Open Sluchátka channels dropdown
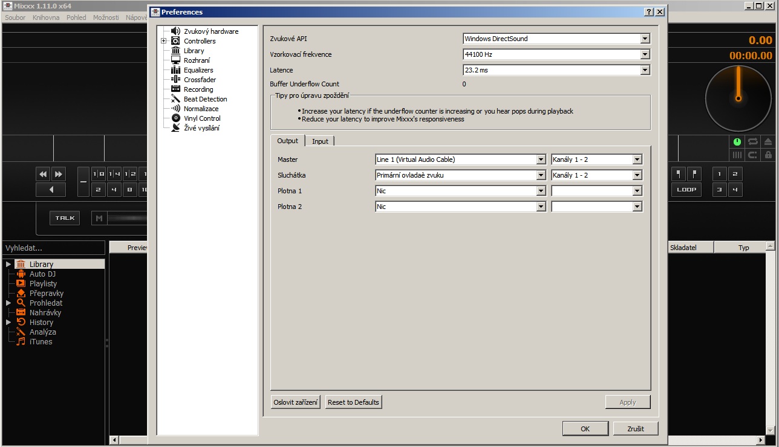 pos(596,175)
